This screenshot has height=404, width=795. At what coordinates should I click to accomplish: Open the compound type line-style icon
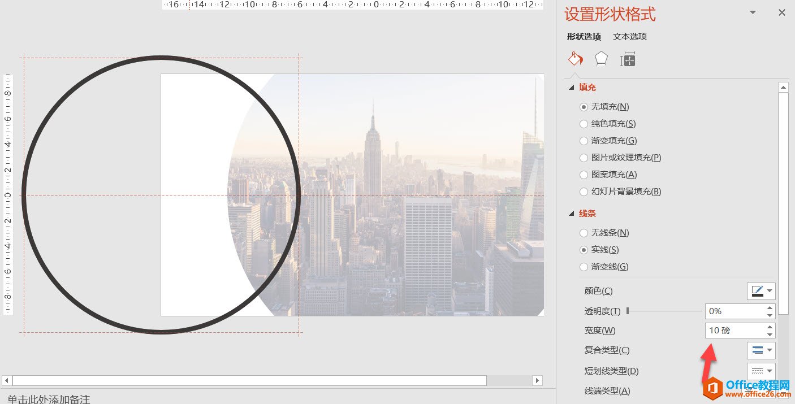[761, 350]
